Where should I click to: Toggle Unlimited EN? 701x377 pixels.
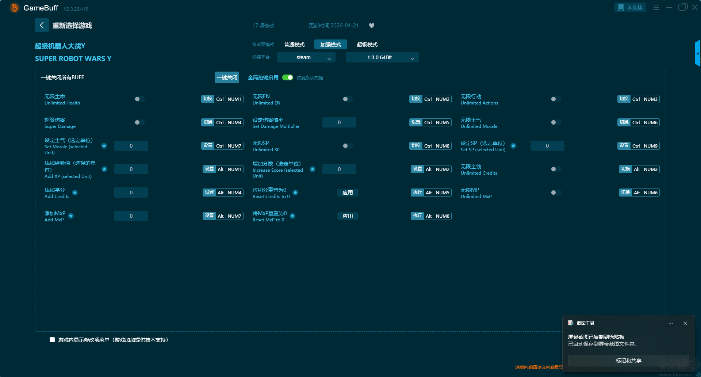(x=348, y=99)
